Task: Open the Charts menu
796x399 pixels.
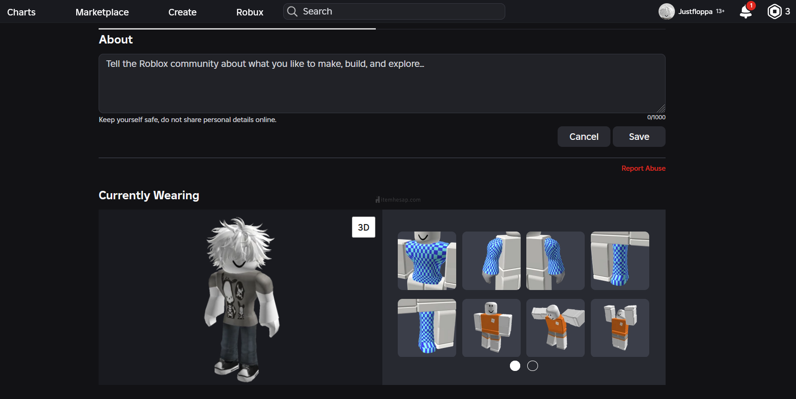Action: (22, 12)
